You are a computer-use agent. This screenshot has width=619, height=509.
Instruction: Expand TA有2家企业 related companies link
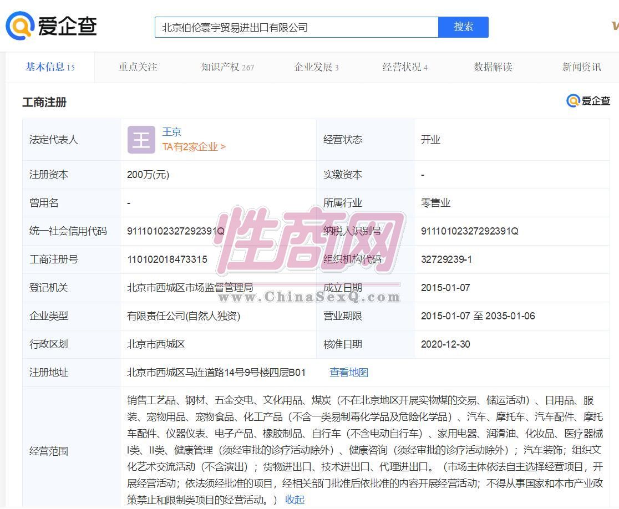pos(194,147)
